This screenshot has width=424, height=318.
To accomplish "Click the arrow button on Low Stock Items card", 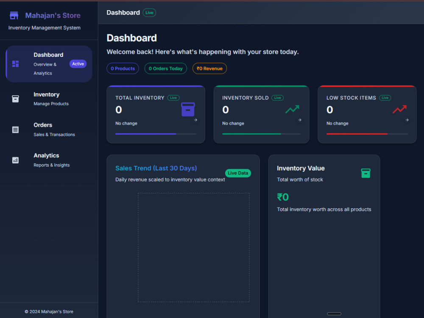I will point(407,120).
